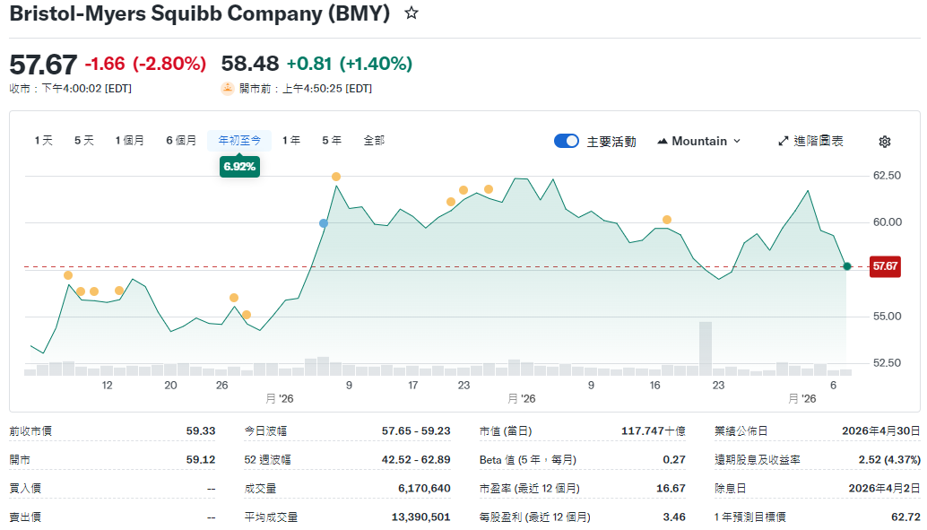The width and height of the screenshot is (927, 530).
Task: Open chart settings with the gear icon
Action: [x=884, y=141]
